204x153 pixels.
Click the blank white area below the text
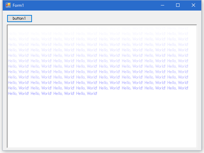[102, 122]
